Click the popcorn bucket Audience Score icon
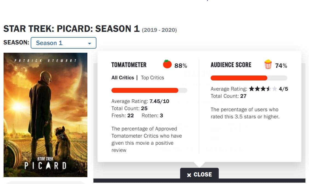 (x=268, y=64)
